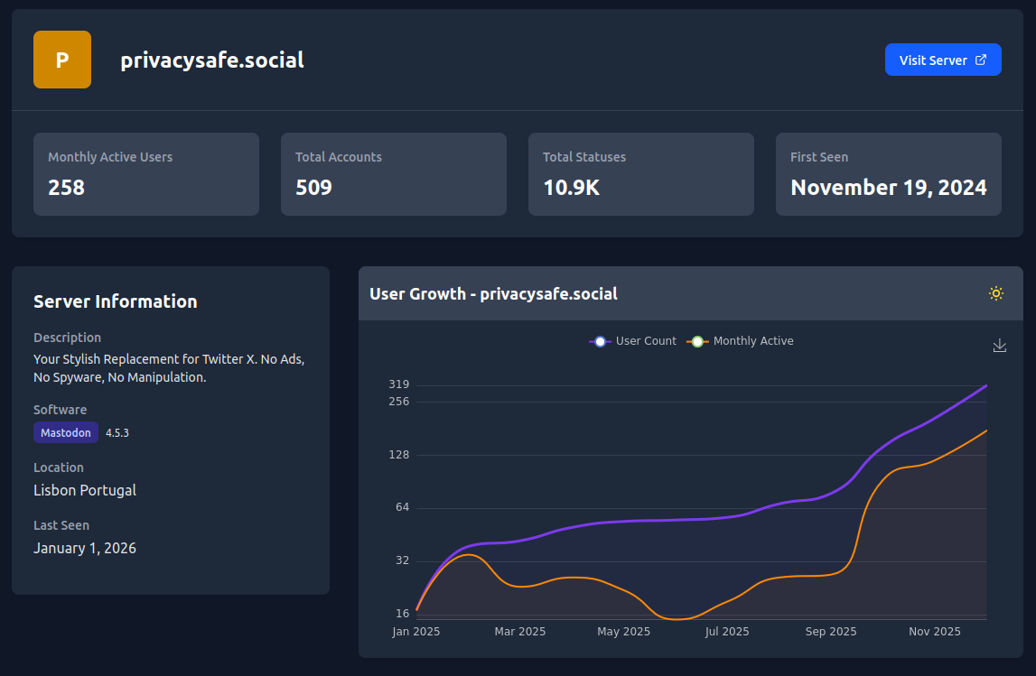This screenshot has width=1036, height=676.
Task: Open the Visit Server button
Action: point(943,60)
